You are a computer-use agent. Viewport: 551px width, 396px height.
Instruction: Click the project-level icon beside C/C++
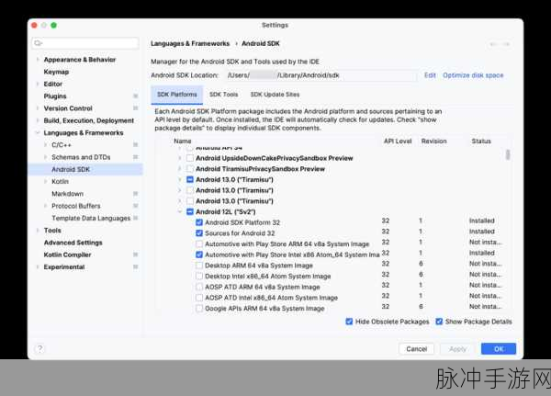coord(136,144)
